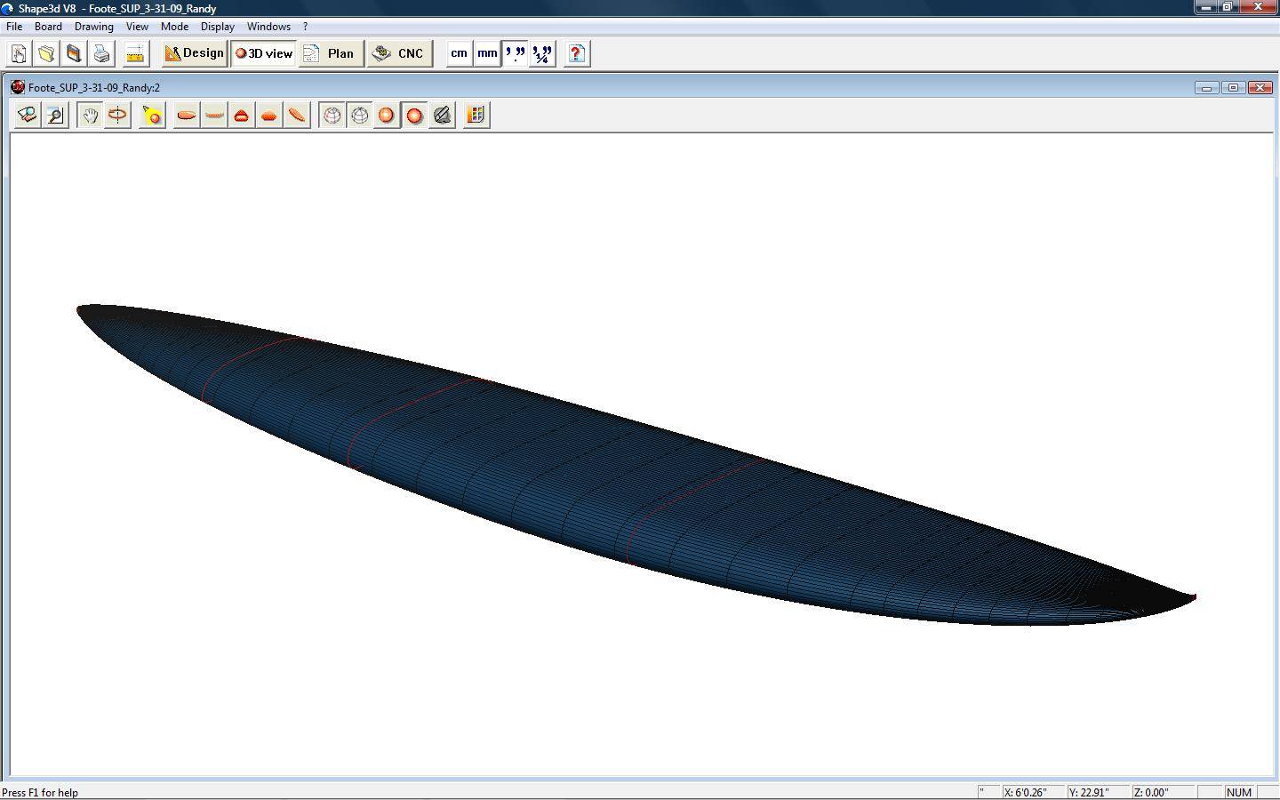Click the light source position icon
The width and height of the screenshot is (1280, 800).
153,116
